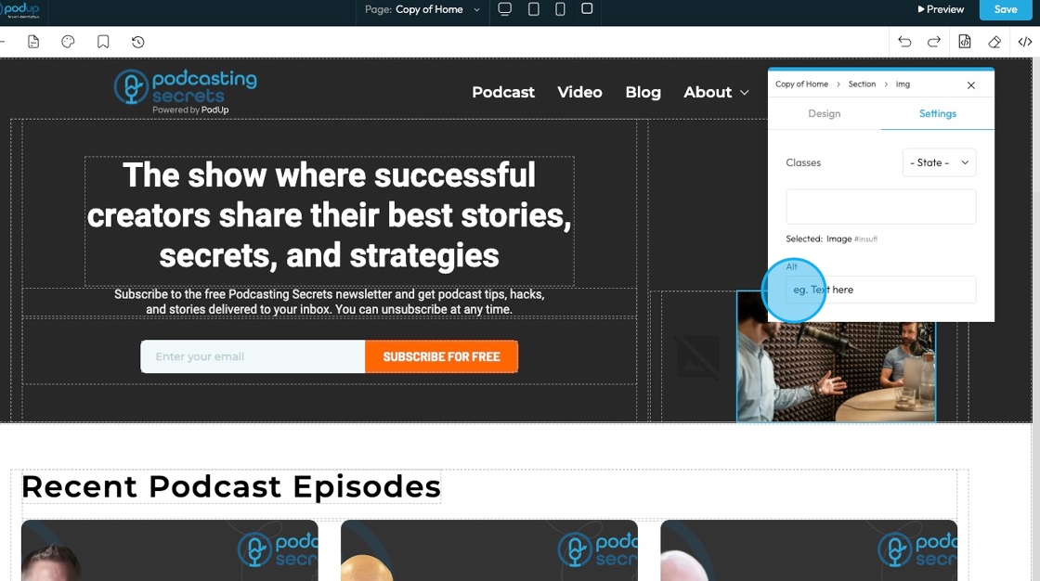
Task: Open the version history clock icon
Action: (138, 42)
